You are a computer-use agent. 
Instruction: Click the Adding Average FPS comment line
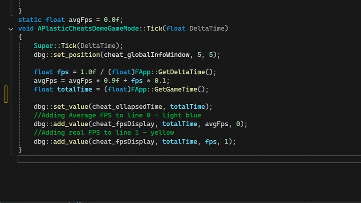[x=117, y=115]
